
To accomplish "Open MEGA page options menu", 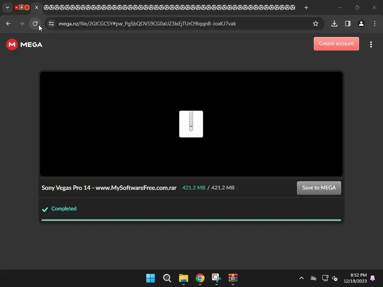I will tap(371, 44).
